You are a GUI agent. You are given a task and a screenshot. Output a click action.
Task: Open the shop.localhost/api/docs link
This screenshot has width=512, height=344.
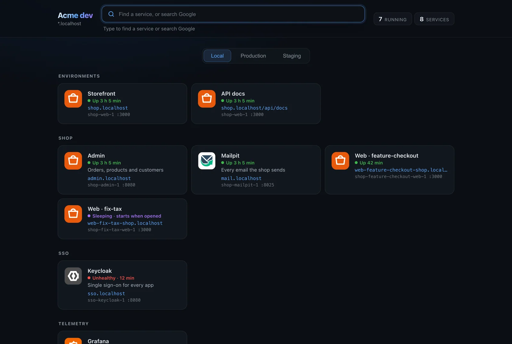click(x=254, y=108)
